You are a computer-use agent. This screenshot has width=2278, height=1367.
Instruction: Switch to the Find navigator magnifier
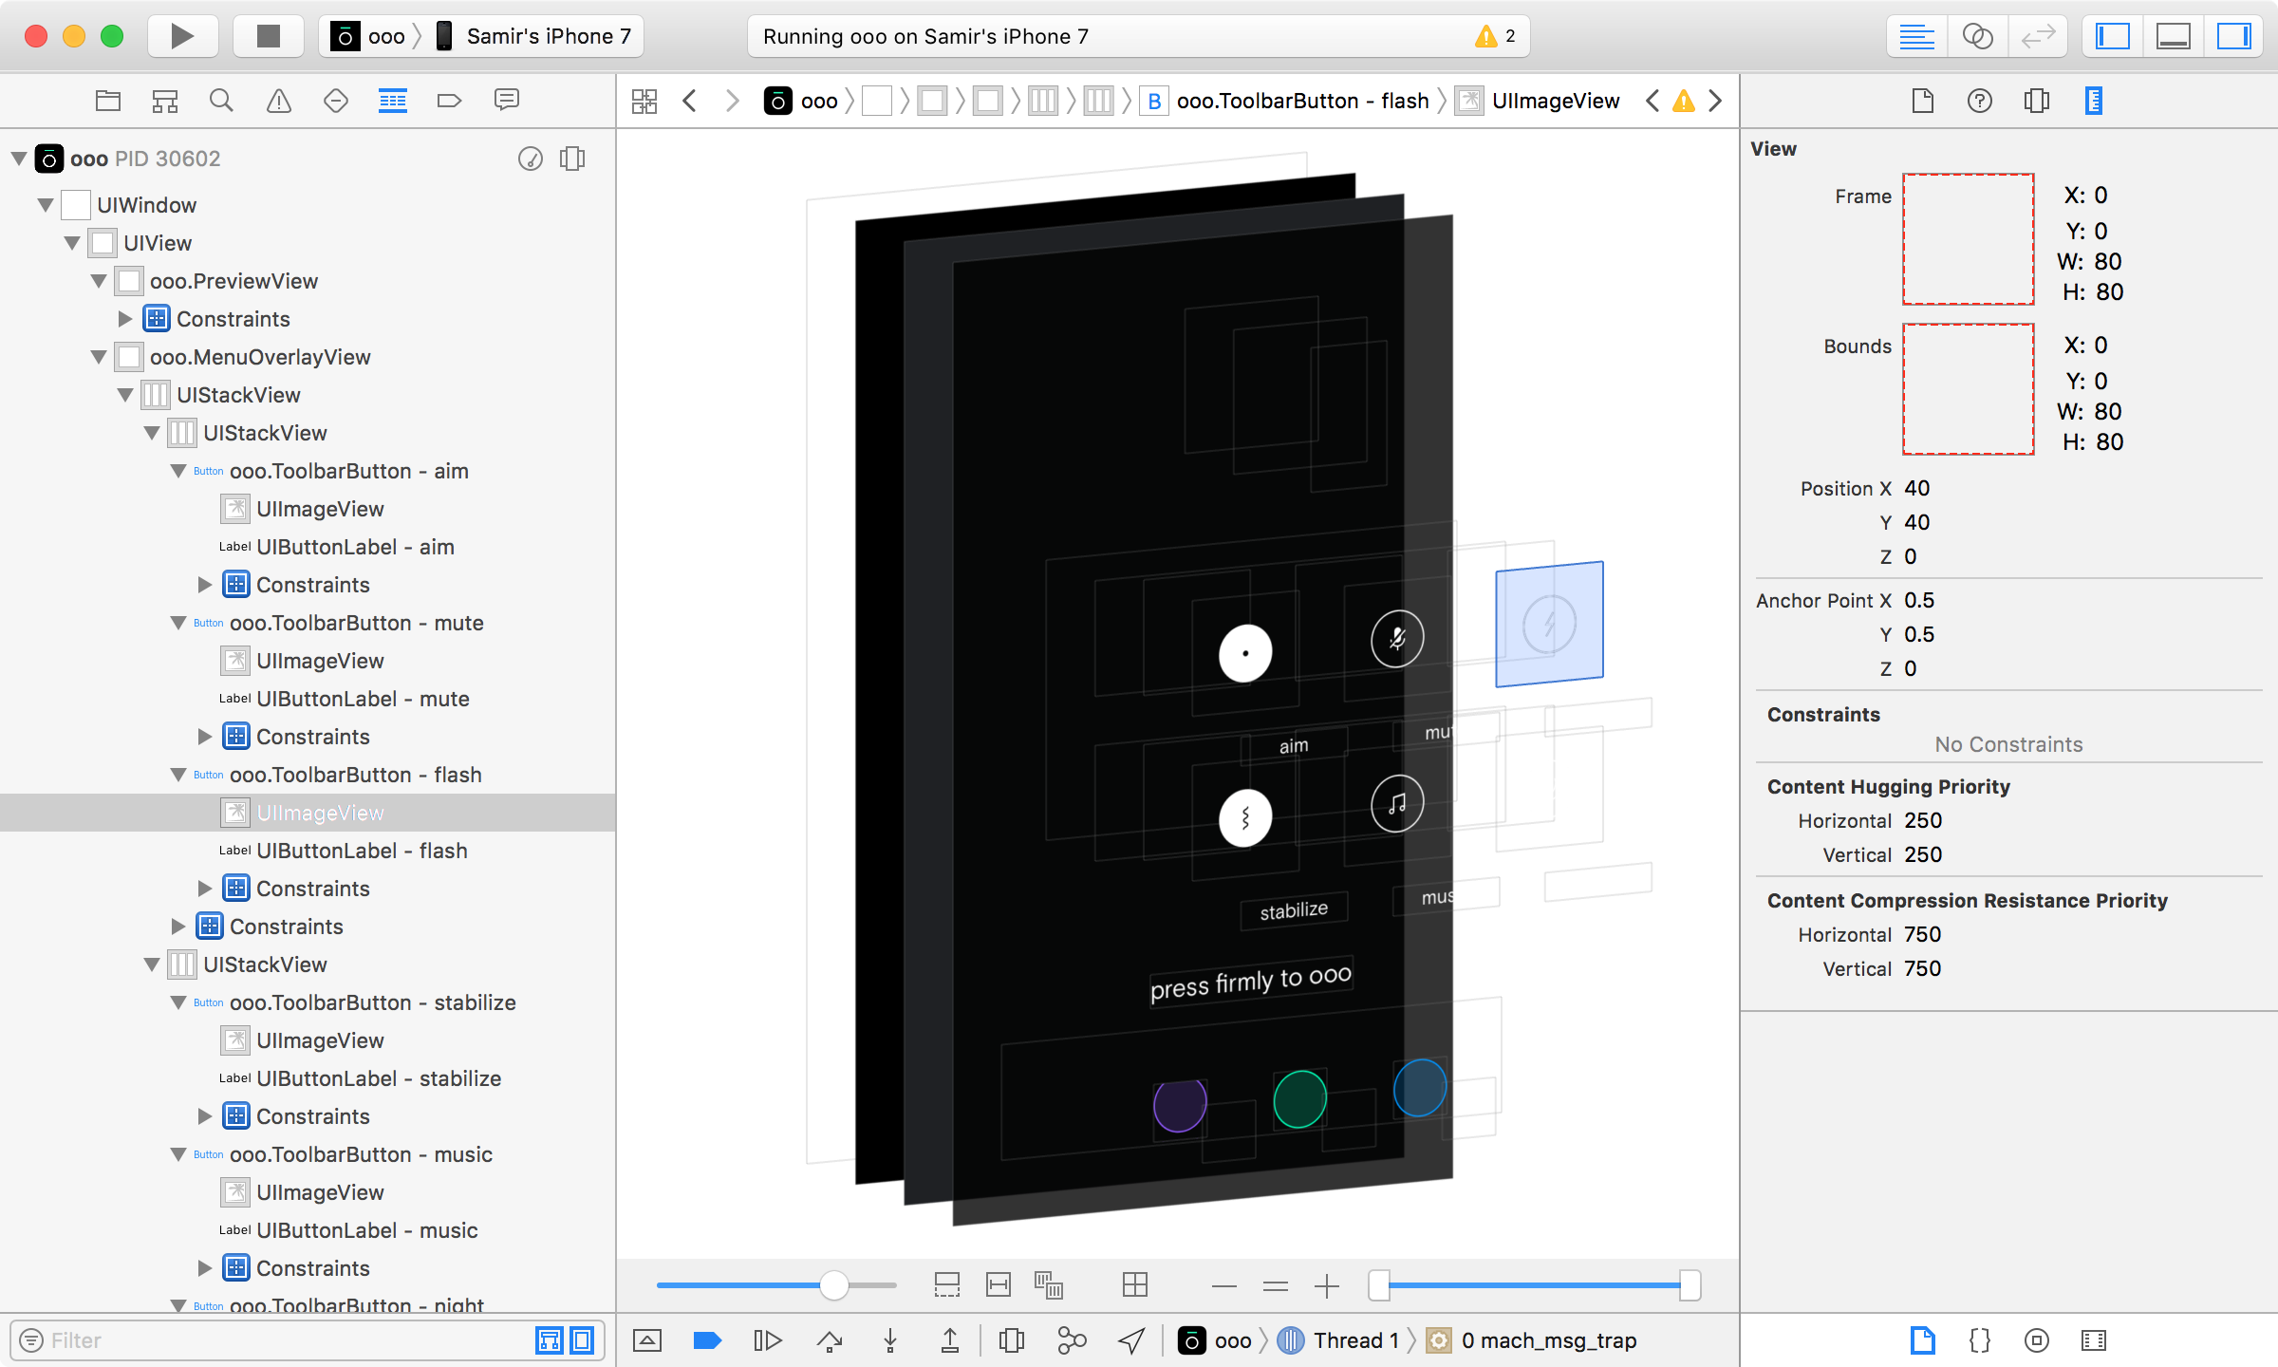tap(221, 100)
